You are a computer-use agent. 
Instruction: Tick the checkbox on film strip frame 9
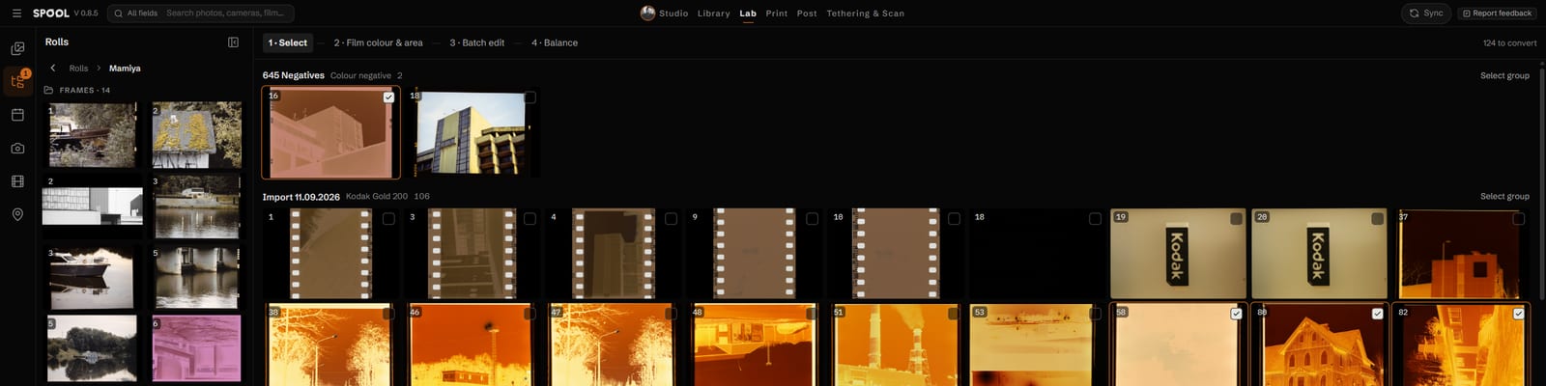pyautogui.click(x=812, y=219)
